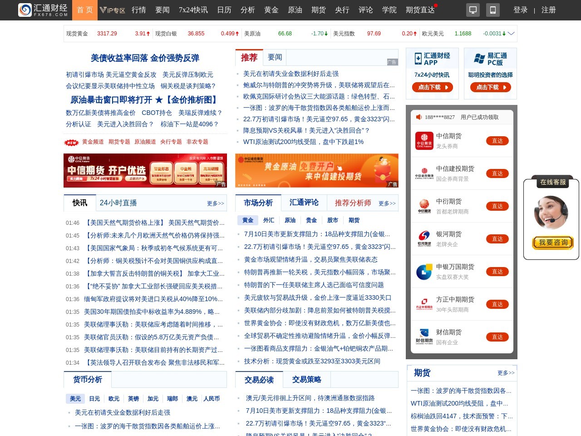Open the 日历 menu in the top navigation
Viewport: 581px width, 436px height.
pyautogui.click(x=224, y=10)
